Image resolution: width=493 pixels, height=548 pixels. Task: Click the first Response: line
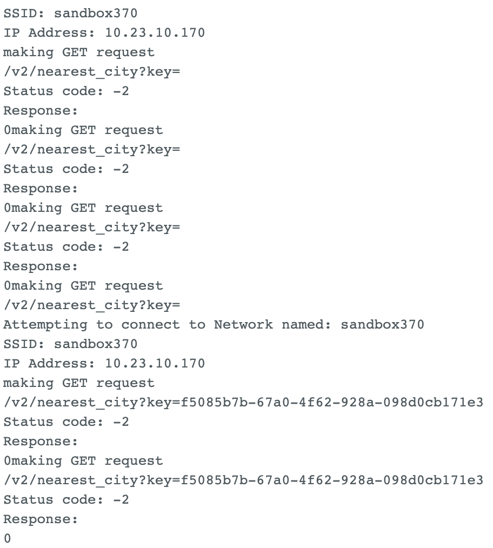pyautogui.click(x=41, y=110)
